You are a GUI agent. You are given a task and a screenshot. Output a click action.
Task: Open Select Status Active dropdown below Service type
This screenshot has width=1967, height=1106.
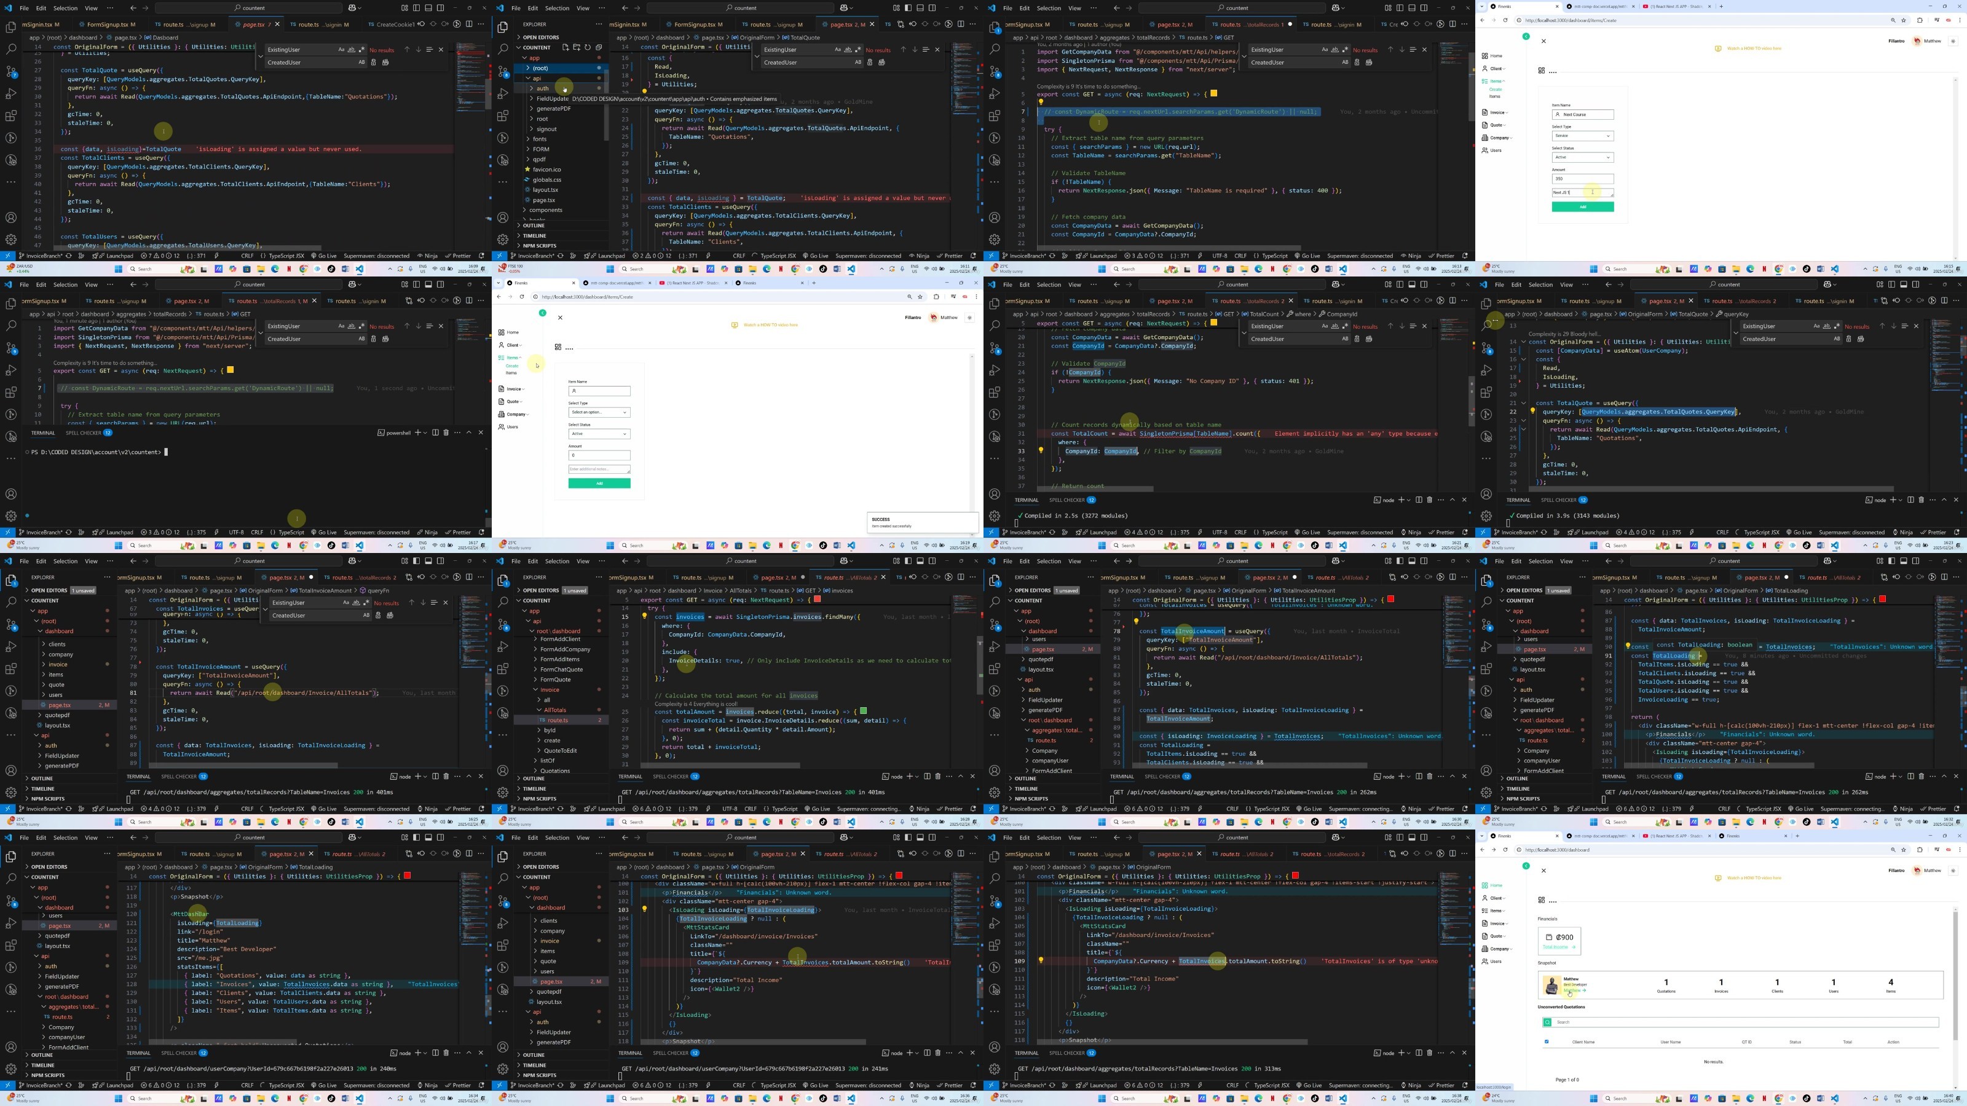(1583, 157)
